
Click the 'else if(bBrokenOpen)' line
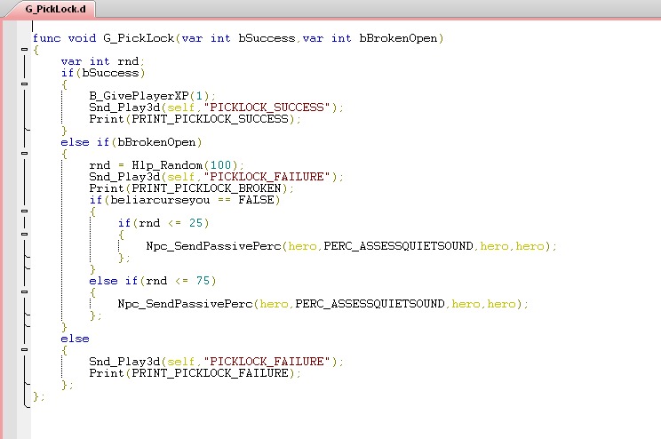131,142
